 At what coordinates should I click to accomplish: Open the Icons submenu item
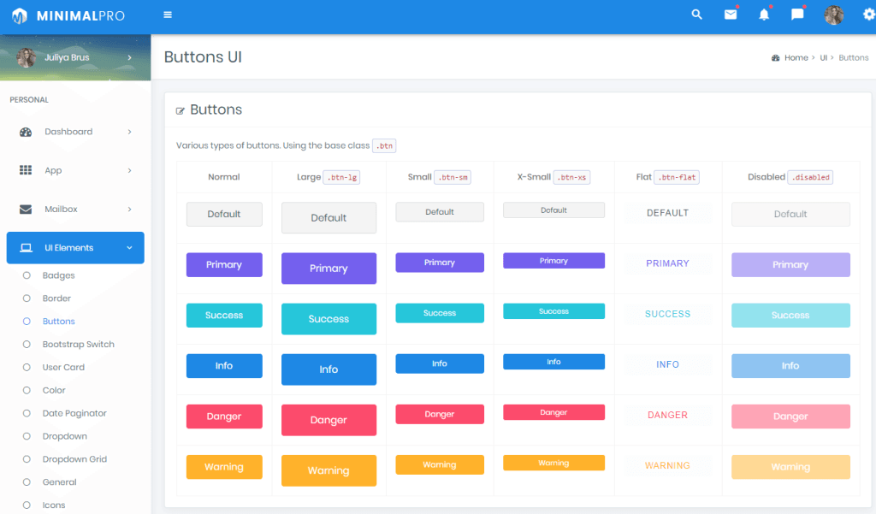click(x=54, y=505)
